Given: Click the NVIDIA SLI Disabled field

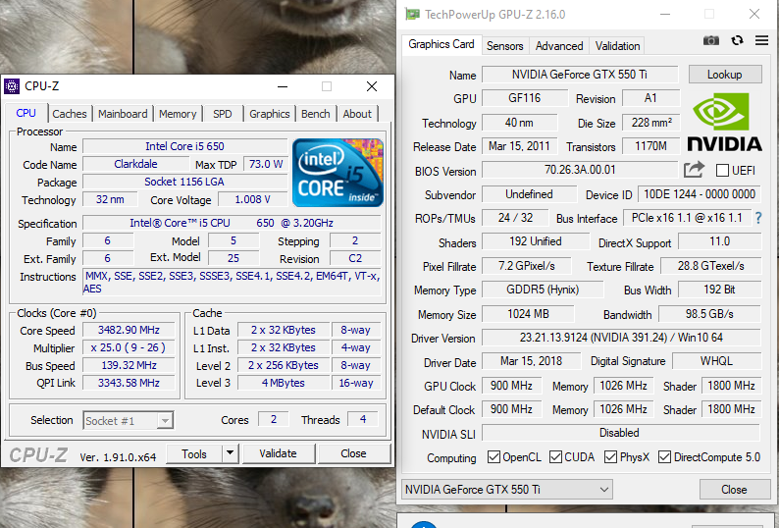Looking at the screenshot, I should point(621,433).
